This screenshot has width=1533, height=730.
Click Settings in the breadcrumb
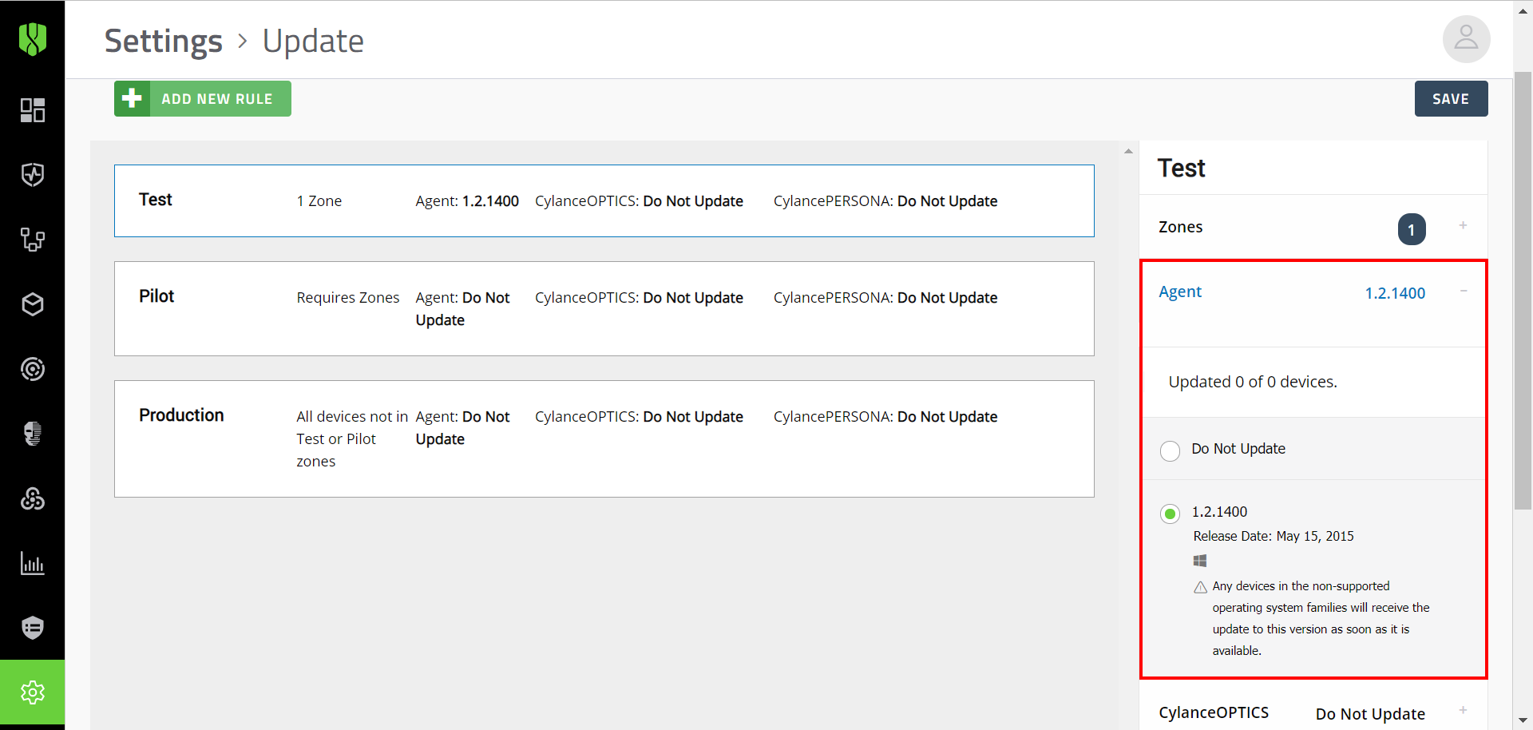pyautogui.click(x=164, y=41)
